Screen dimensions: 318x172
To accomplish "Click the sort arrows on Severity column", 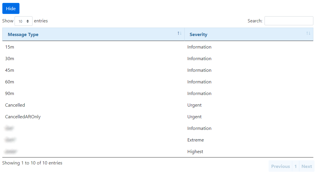I will (x=308, y=33).
